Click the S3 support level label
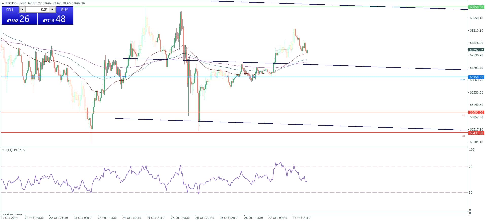Screen dimensions: 486x221 click(x=463, y=136)
